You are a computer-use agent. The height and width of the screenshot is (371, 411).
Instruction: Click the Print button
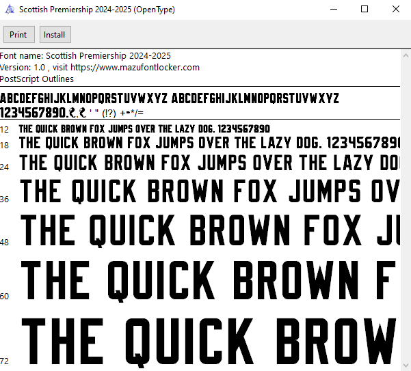tap(19, 35)
